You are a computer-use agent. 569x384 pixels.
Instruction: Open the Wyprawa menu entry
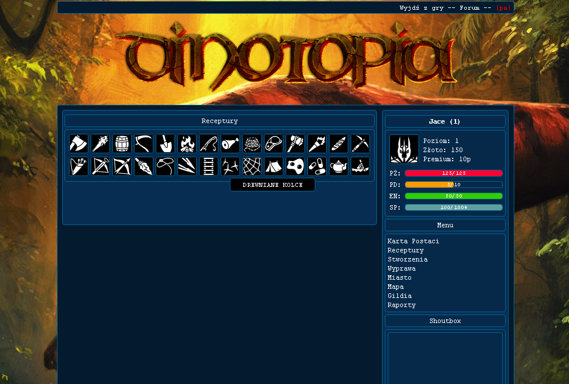click(x=401, y=268)
